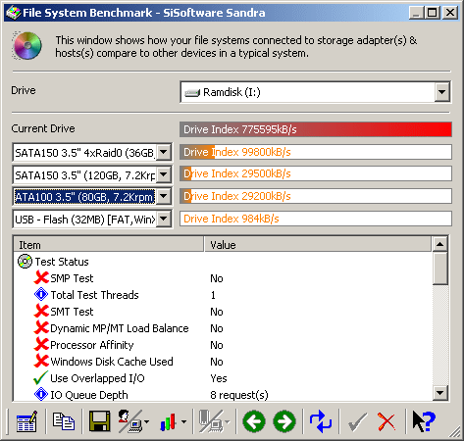The height and width of the screenshot is (441, 464).
Task: Click the Test Status disc icon
Action: click(25, 262)
